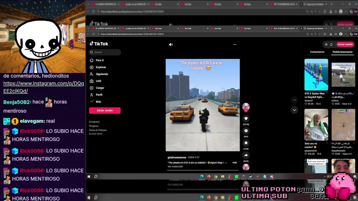Click the sidebar Iniciar sesión button
358x201 pixels.
pos(105,111)
